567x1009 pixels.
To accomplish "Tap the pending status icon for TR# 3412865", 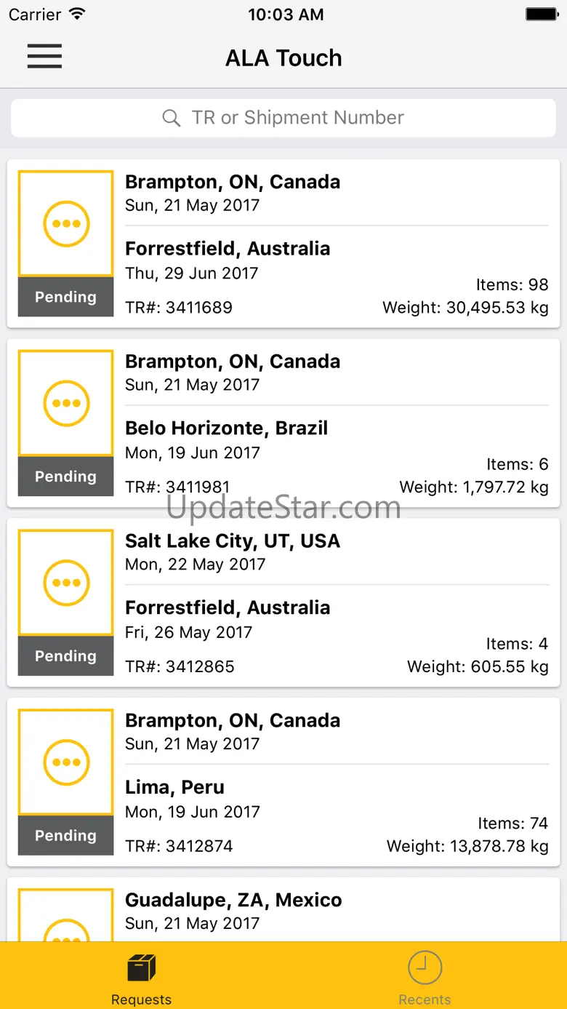I will click(66, 583).
